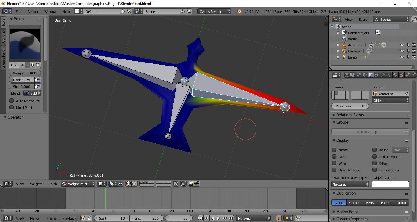
Task: Open the World properties tab icon
Action: pyautogui.click(x=365, y=75)
